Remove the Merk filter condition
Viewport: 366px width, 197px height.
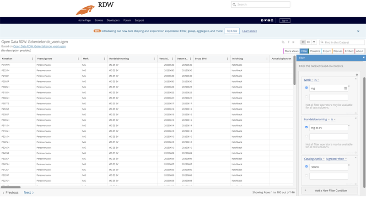tap(356, 79)
